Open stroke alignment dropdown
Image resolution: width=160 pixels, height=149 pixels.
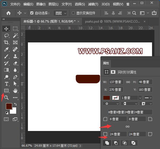[x=111, y=104]
